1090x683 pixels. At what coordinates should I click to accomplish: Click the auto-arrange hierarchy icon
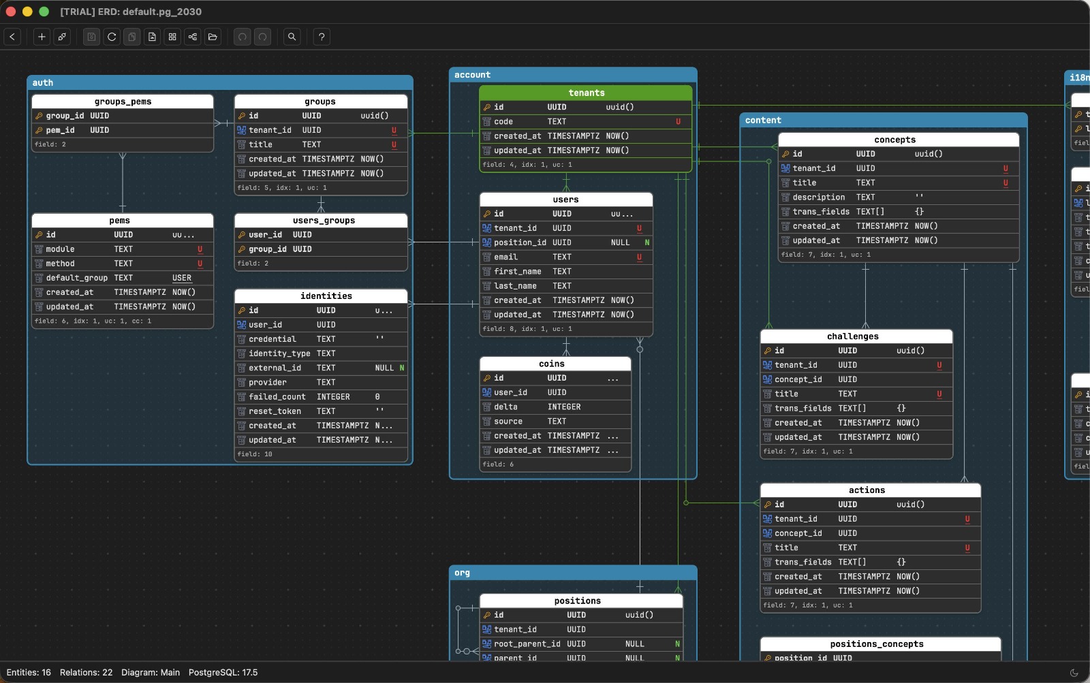193,37
